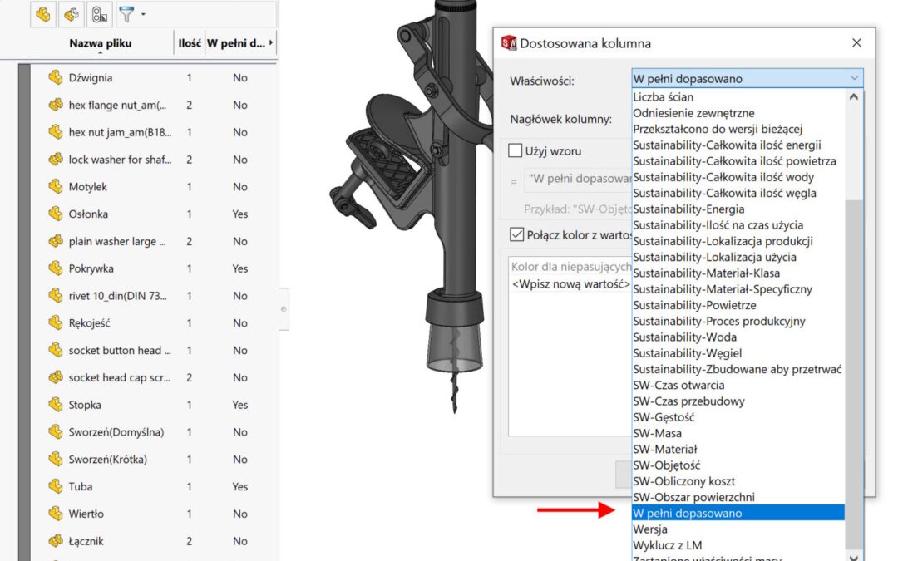Image resolution: width=898 pixels, height=561 pixels.
Task: Click the first part icon in the toolbar
Action: coord(43,14)
